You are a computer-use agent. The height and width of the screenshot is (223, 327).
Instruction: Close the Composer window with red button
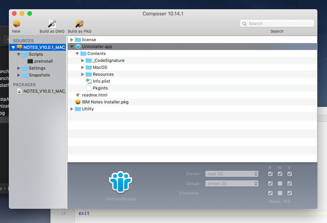pos(14,13)
